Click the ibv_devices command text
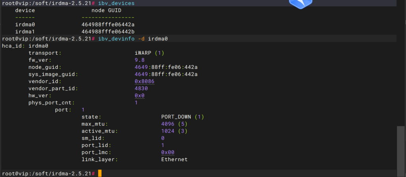Screen dimensions: 406x177 pos(117,3)
